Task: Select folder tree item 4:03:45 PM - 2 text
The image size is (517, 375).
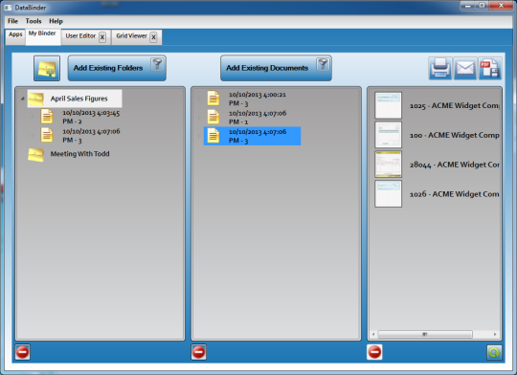Action: [x=91, y=117]
